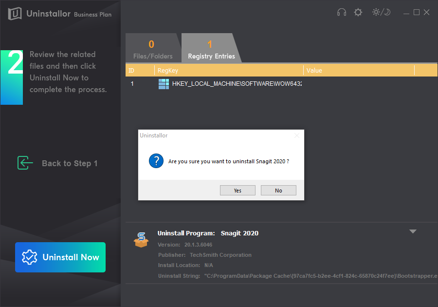Sort by ID column header
The height and width of the screenshot is (307, 438).
coord(140,71)
